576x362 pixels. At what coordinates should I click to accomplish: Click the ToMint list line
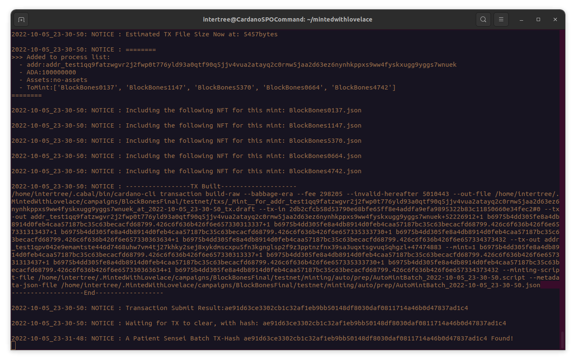click(x=207, y=88)
